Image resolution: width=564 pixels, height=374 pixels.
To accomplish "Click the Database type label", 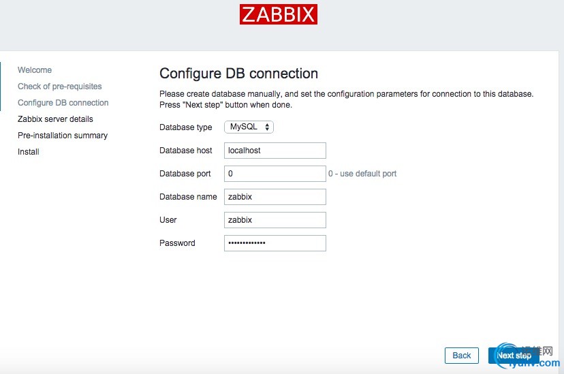I will [186, 127].
